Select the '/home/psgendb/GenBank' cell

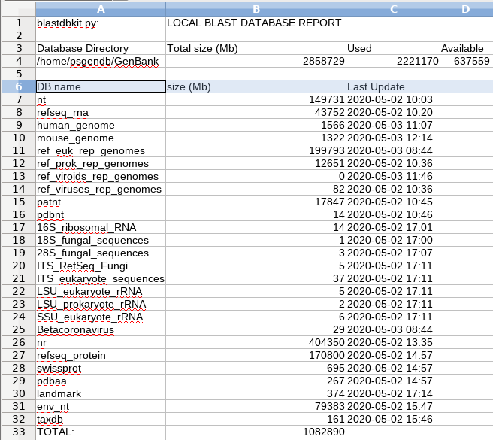click(99, 61)
